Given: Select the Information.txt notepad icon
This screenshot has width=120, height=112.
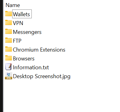Looking at the screenshot, I should pyautogui.click(x=9, y=67).
